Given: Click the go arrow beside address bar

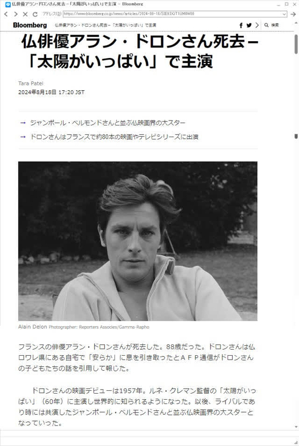Looking at the screenshot, I should click(x=293, y=14).
